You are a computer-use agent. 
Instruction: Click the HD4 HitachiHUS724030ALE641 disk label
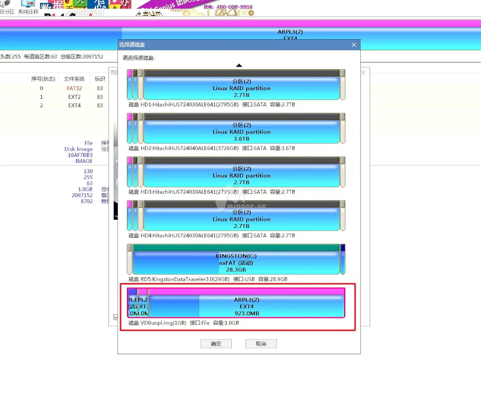[212, 236]
